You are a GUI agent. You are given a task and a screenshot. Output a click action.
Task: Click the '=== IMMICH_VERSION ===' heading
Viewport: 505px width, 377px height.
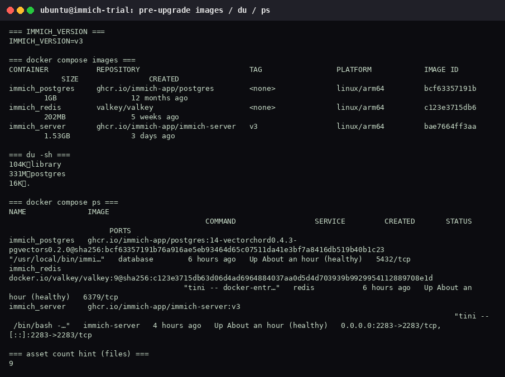57,32
